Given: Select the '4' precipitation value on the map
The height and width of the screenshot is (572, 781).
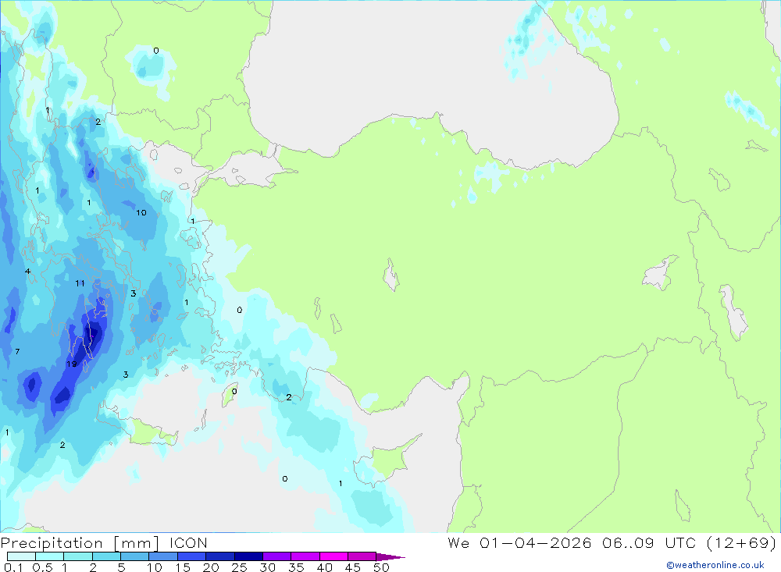Looking at the screenshot, I should click(28, 272).
